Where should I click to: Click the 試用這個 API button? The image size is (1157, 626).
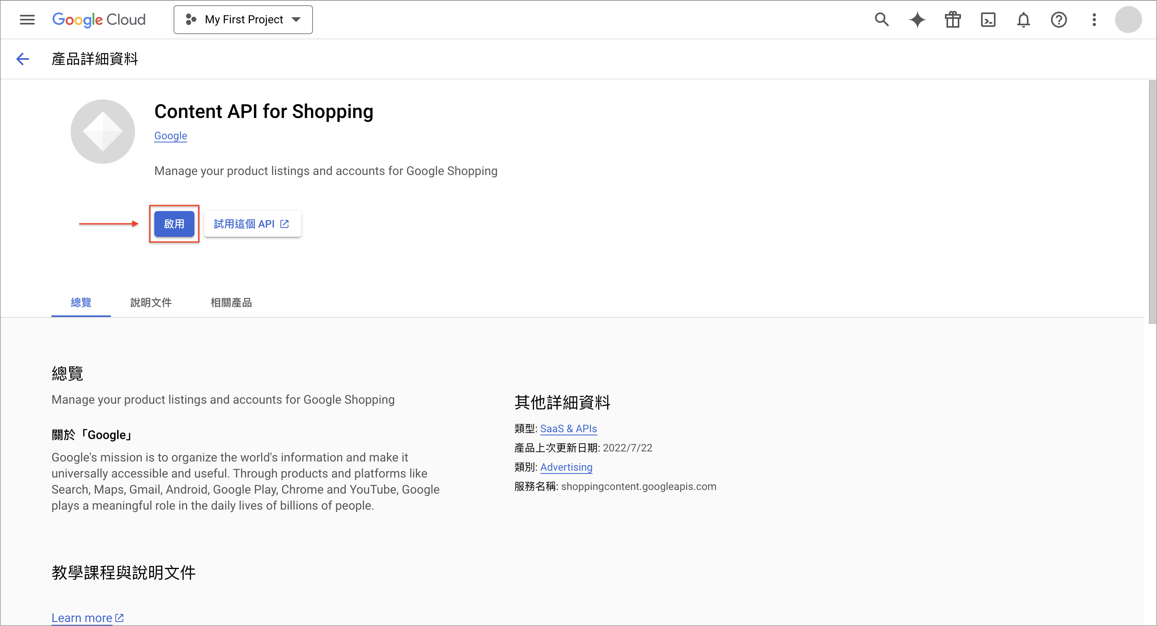[x=252, y=224]
